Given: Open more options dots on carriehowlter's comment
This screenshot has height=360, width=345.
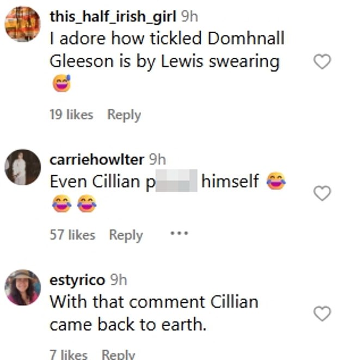Looking at the screenshot, I should point(179,234).
